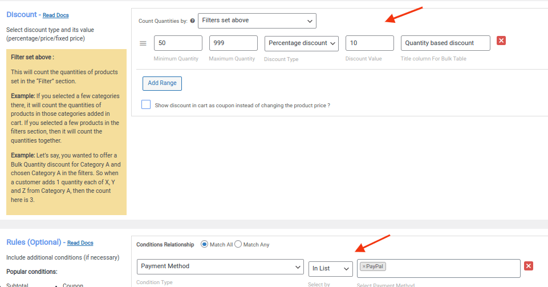Viewport: 548px width, 287px height.
Task: Click the drag handle on the discount range row
Action: [x=143, y=43]
